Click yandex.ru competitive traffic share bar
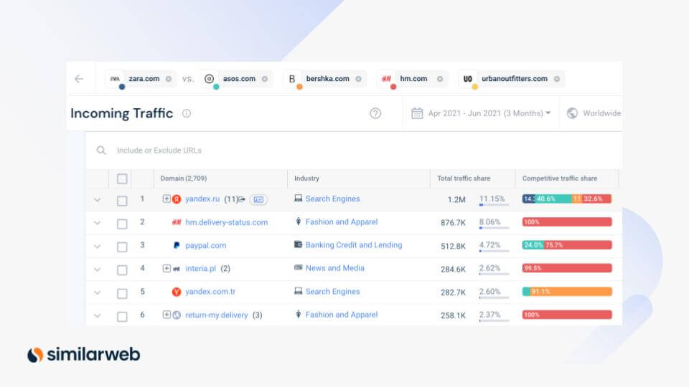 pyautogui.click(x=567, y=199)
